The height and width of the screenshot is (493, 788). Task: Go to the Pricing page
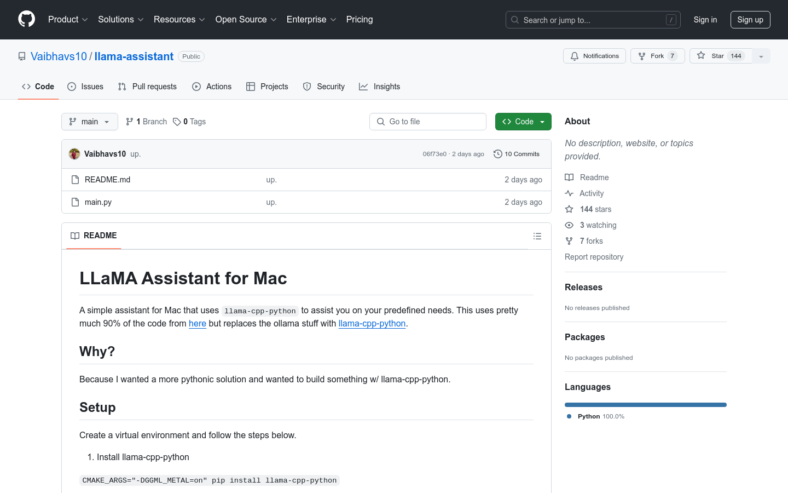pos(360,20)
